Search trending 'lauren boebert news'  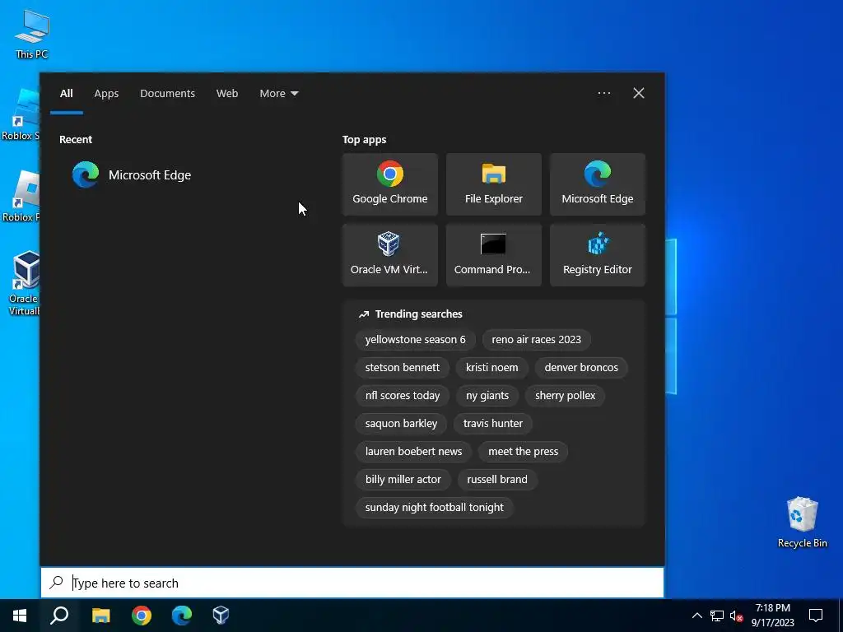click(x=413, y=452)
